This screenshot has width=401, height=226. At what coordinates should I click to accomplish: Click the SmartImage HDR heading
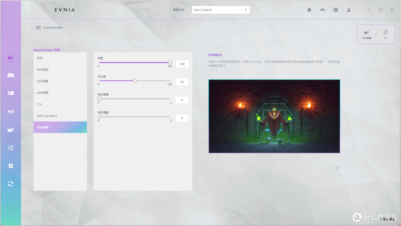[47, 50]
